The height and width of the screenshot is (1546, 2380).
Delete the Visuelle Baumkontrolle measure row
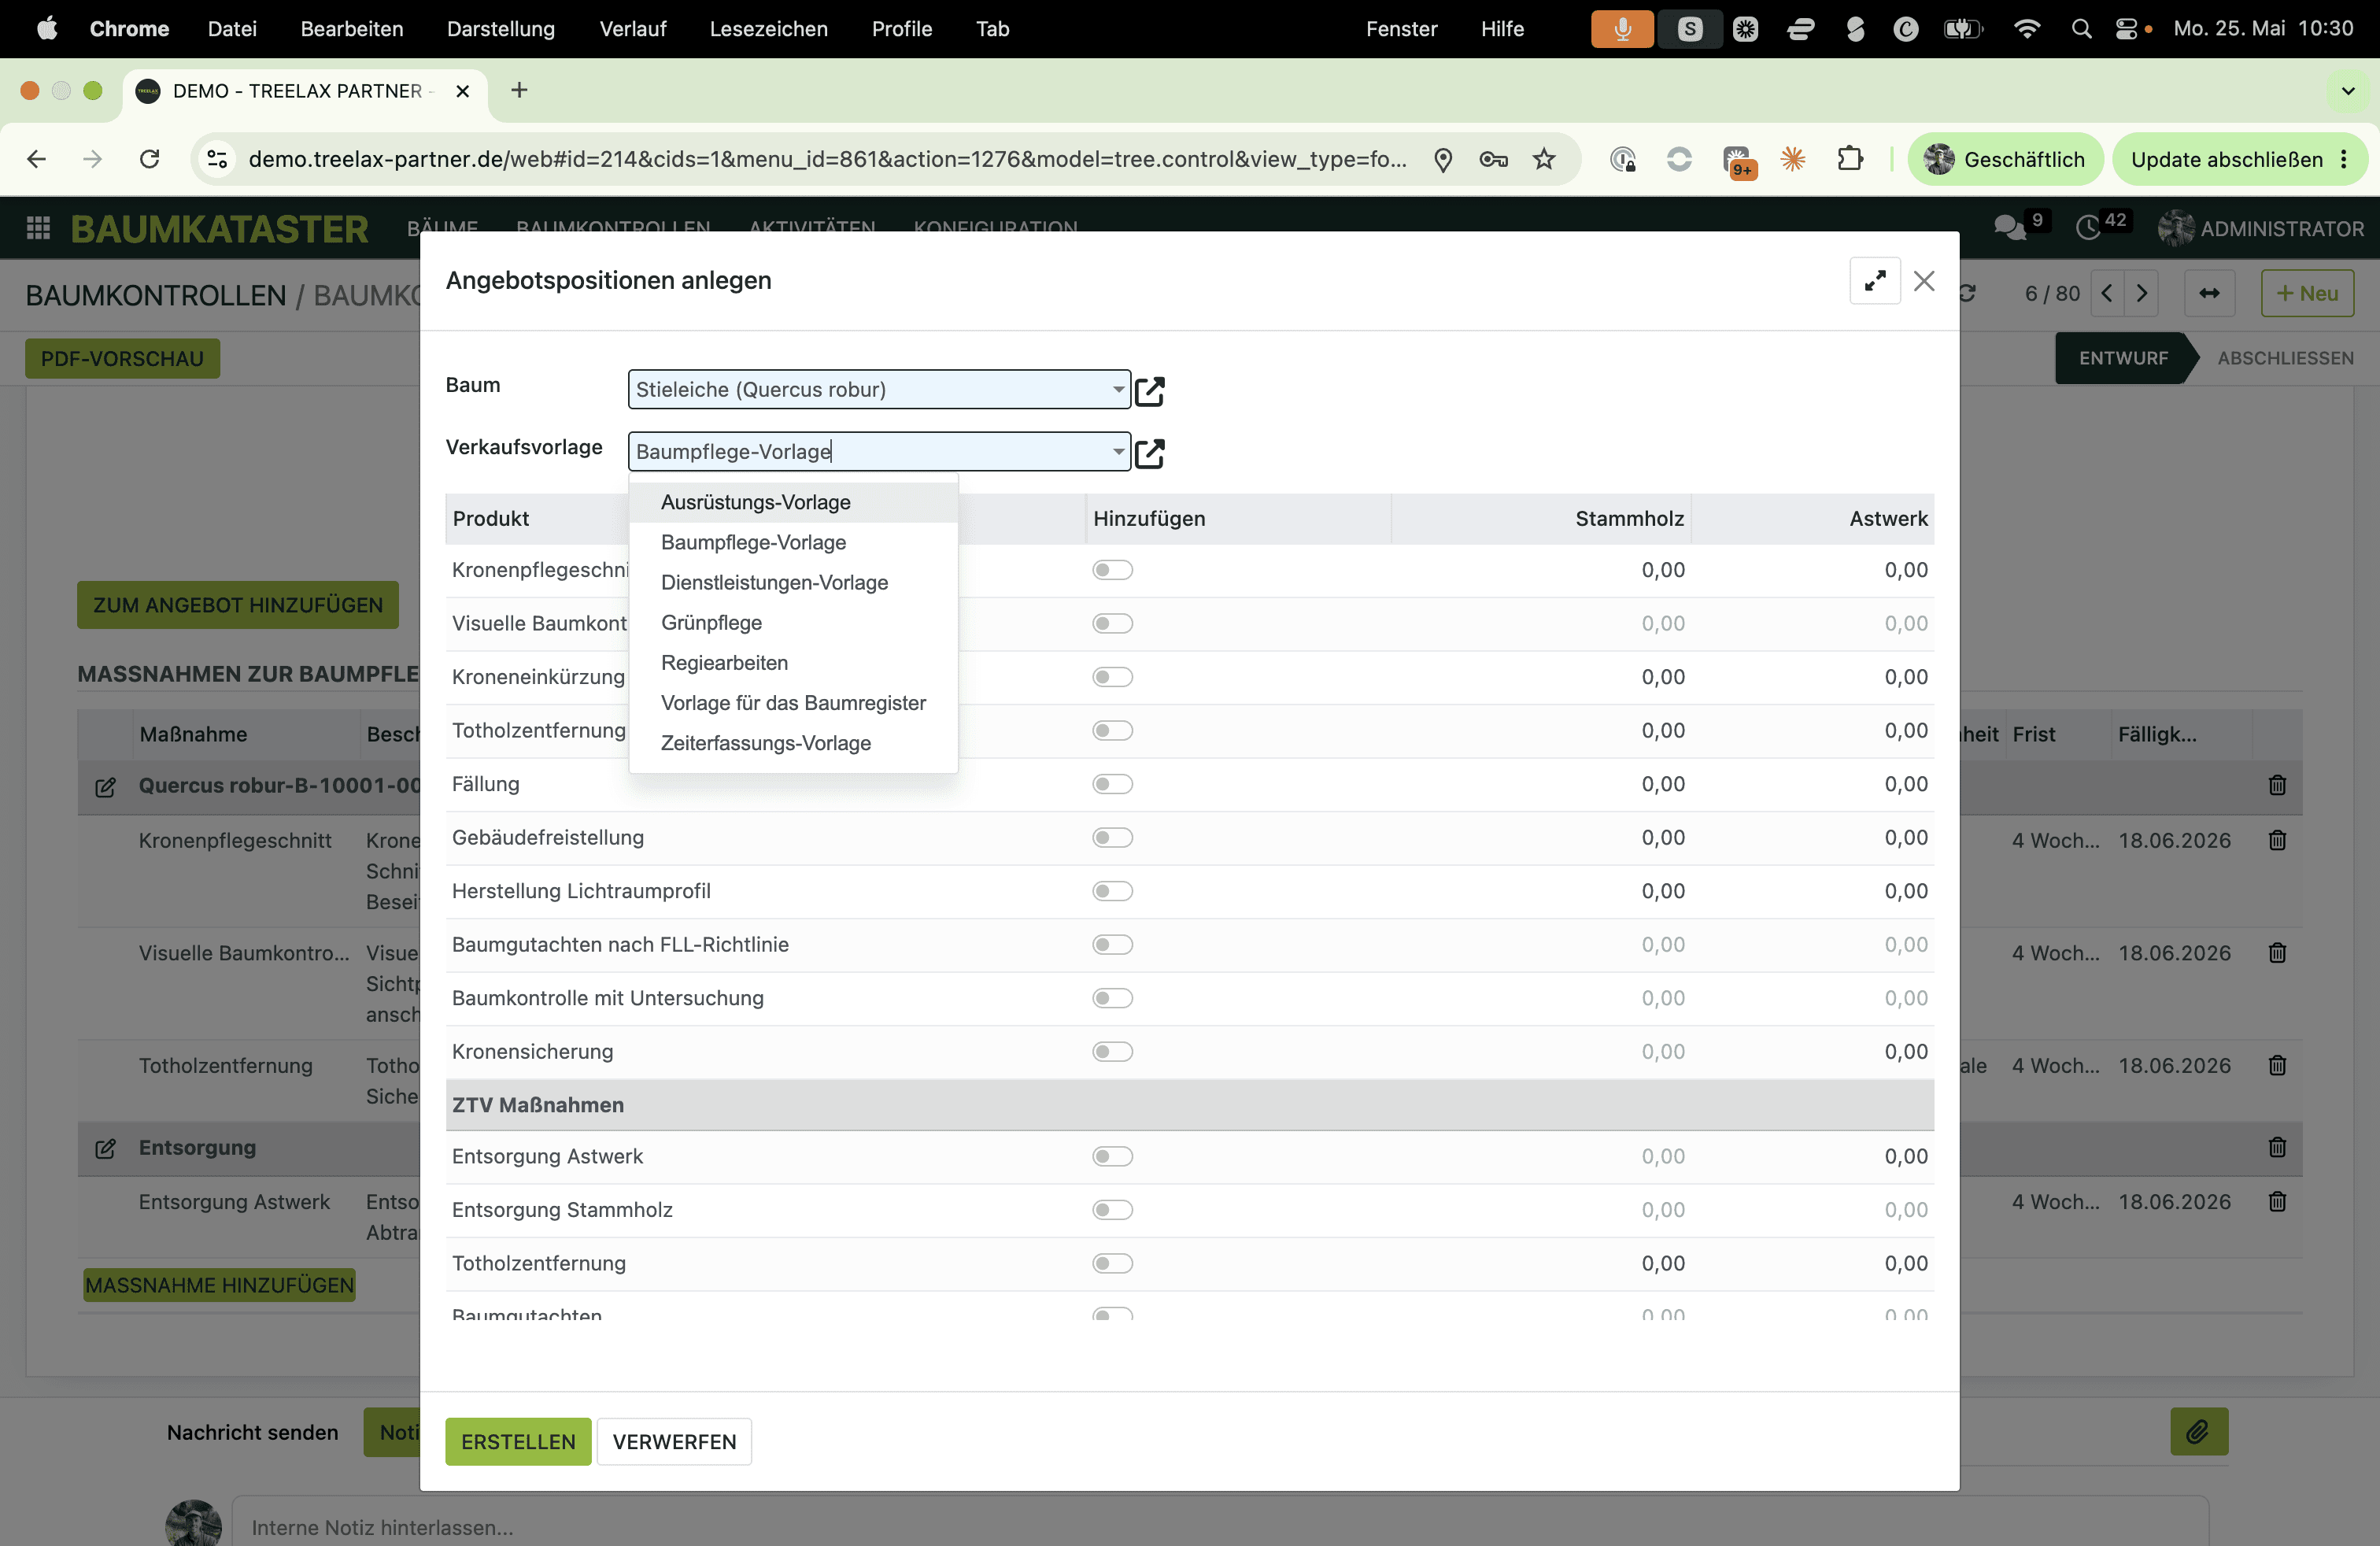pos(2277,953)
